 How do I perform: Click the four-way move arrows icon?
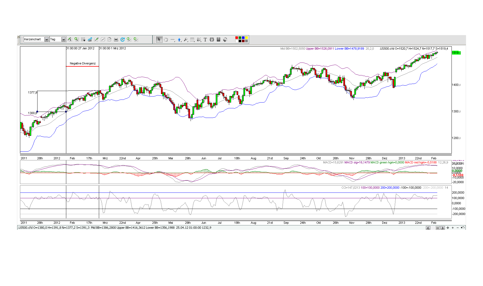pos(448,228)
